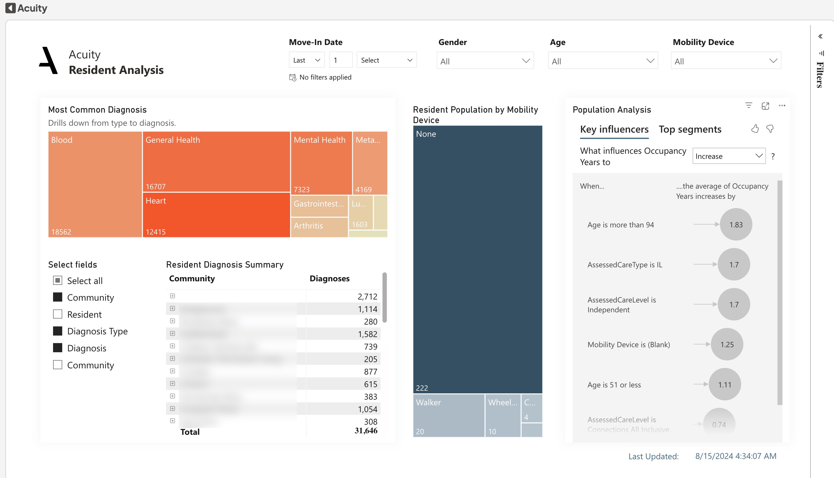The image size is (834, 478).
Task: Check the Resident field checkbox
Action: pyautogui.click(x=58, y=314)
